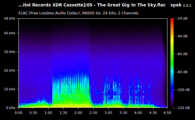Click the 4:58 end time label
Screen dimensions: 195x120
[x=167, y=113]
